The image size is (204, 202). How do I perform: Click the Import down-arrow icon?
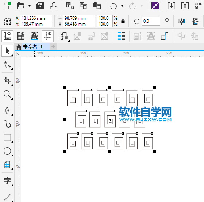click(x=172, y=6)
